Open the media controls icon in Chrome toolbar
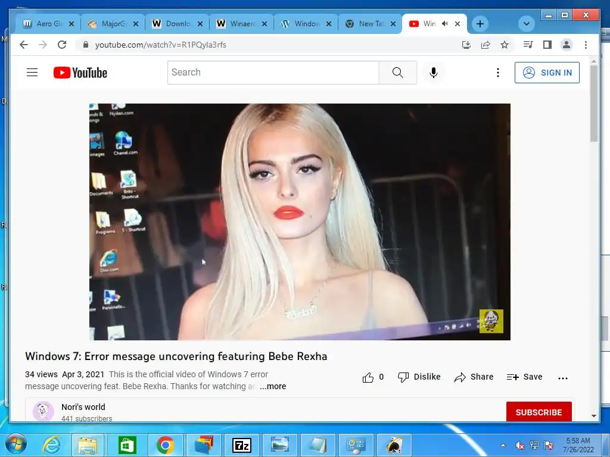The image size is (610, 457). pyautogui.click(x=528, y=45)
